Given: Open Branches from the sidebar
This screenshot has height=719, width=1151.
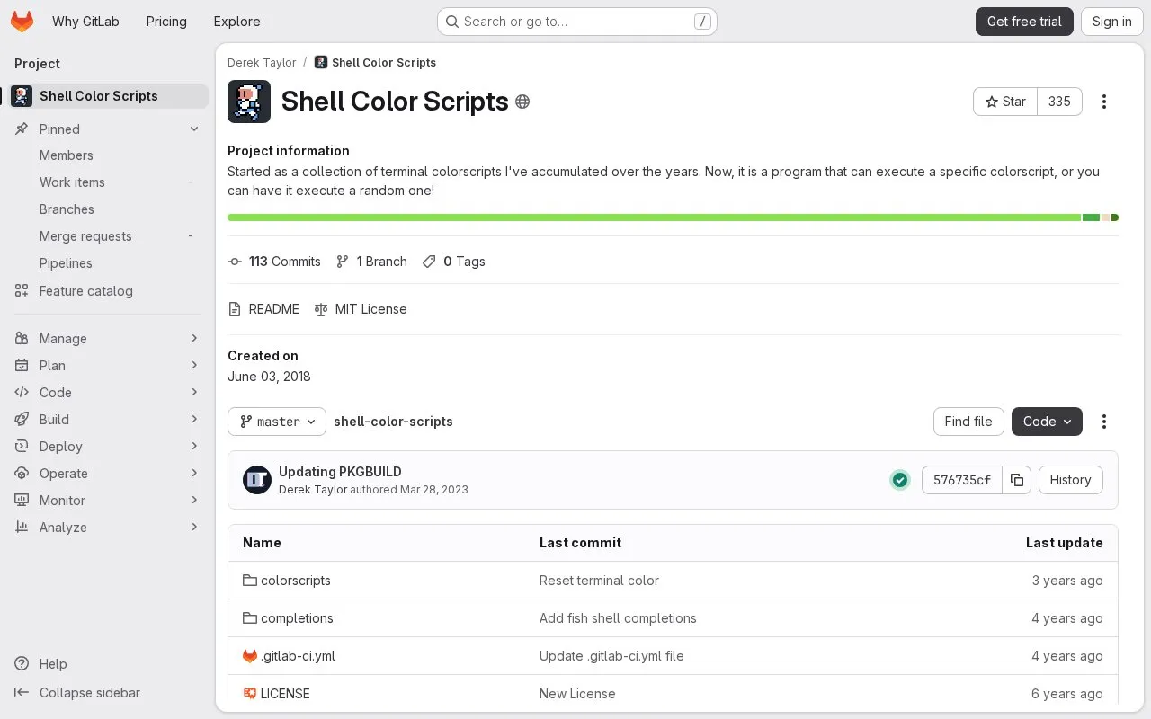Looking at the screenshot, I should pyautogui.click(x=108, y=209).
